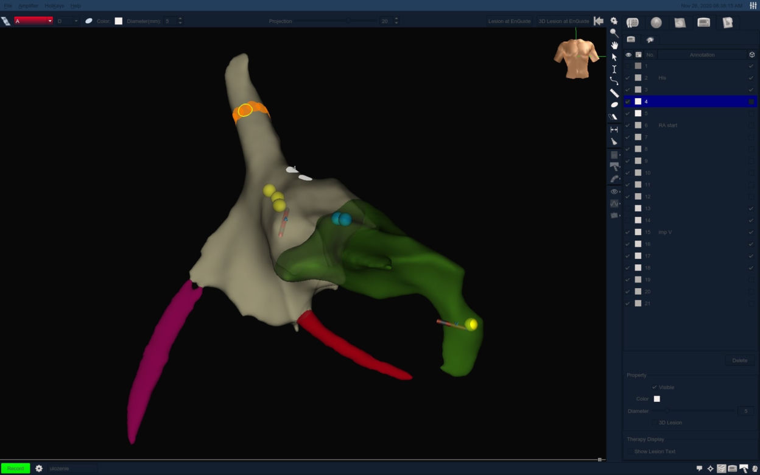
Task: Open the toolbar Color swatch
Action: coord(118,21)
